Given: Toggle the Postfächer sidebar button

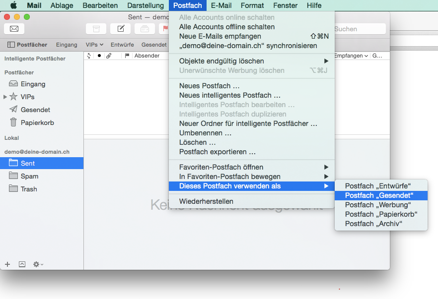Looking at the screenshot, I should pyautogui.click(x=27, y=45).
